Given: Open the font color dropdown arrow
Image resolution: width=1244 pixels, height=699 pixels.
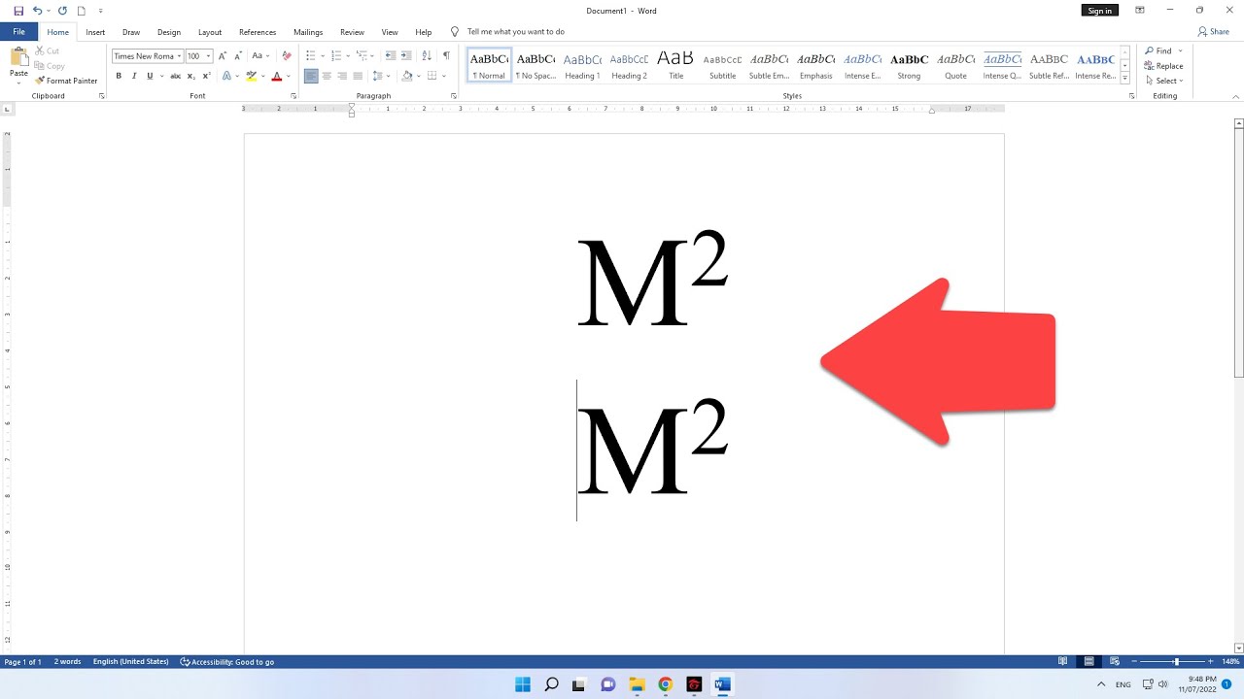Looking at the screenshot, I should tap(289, 76).
